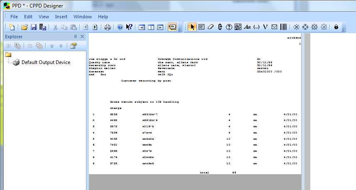The height and width of the screenshot is (190, 356).
Task: Click the second inward arrows icon
Action: pyautogui.click(x=305, y=27)
